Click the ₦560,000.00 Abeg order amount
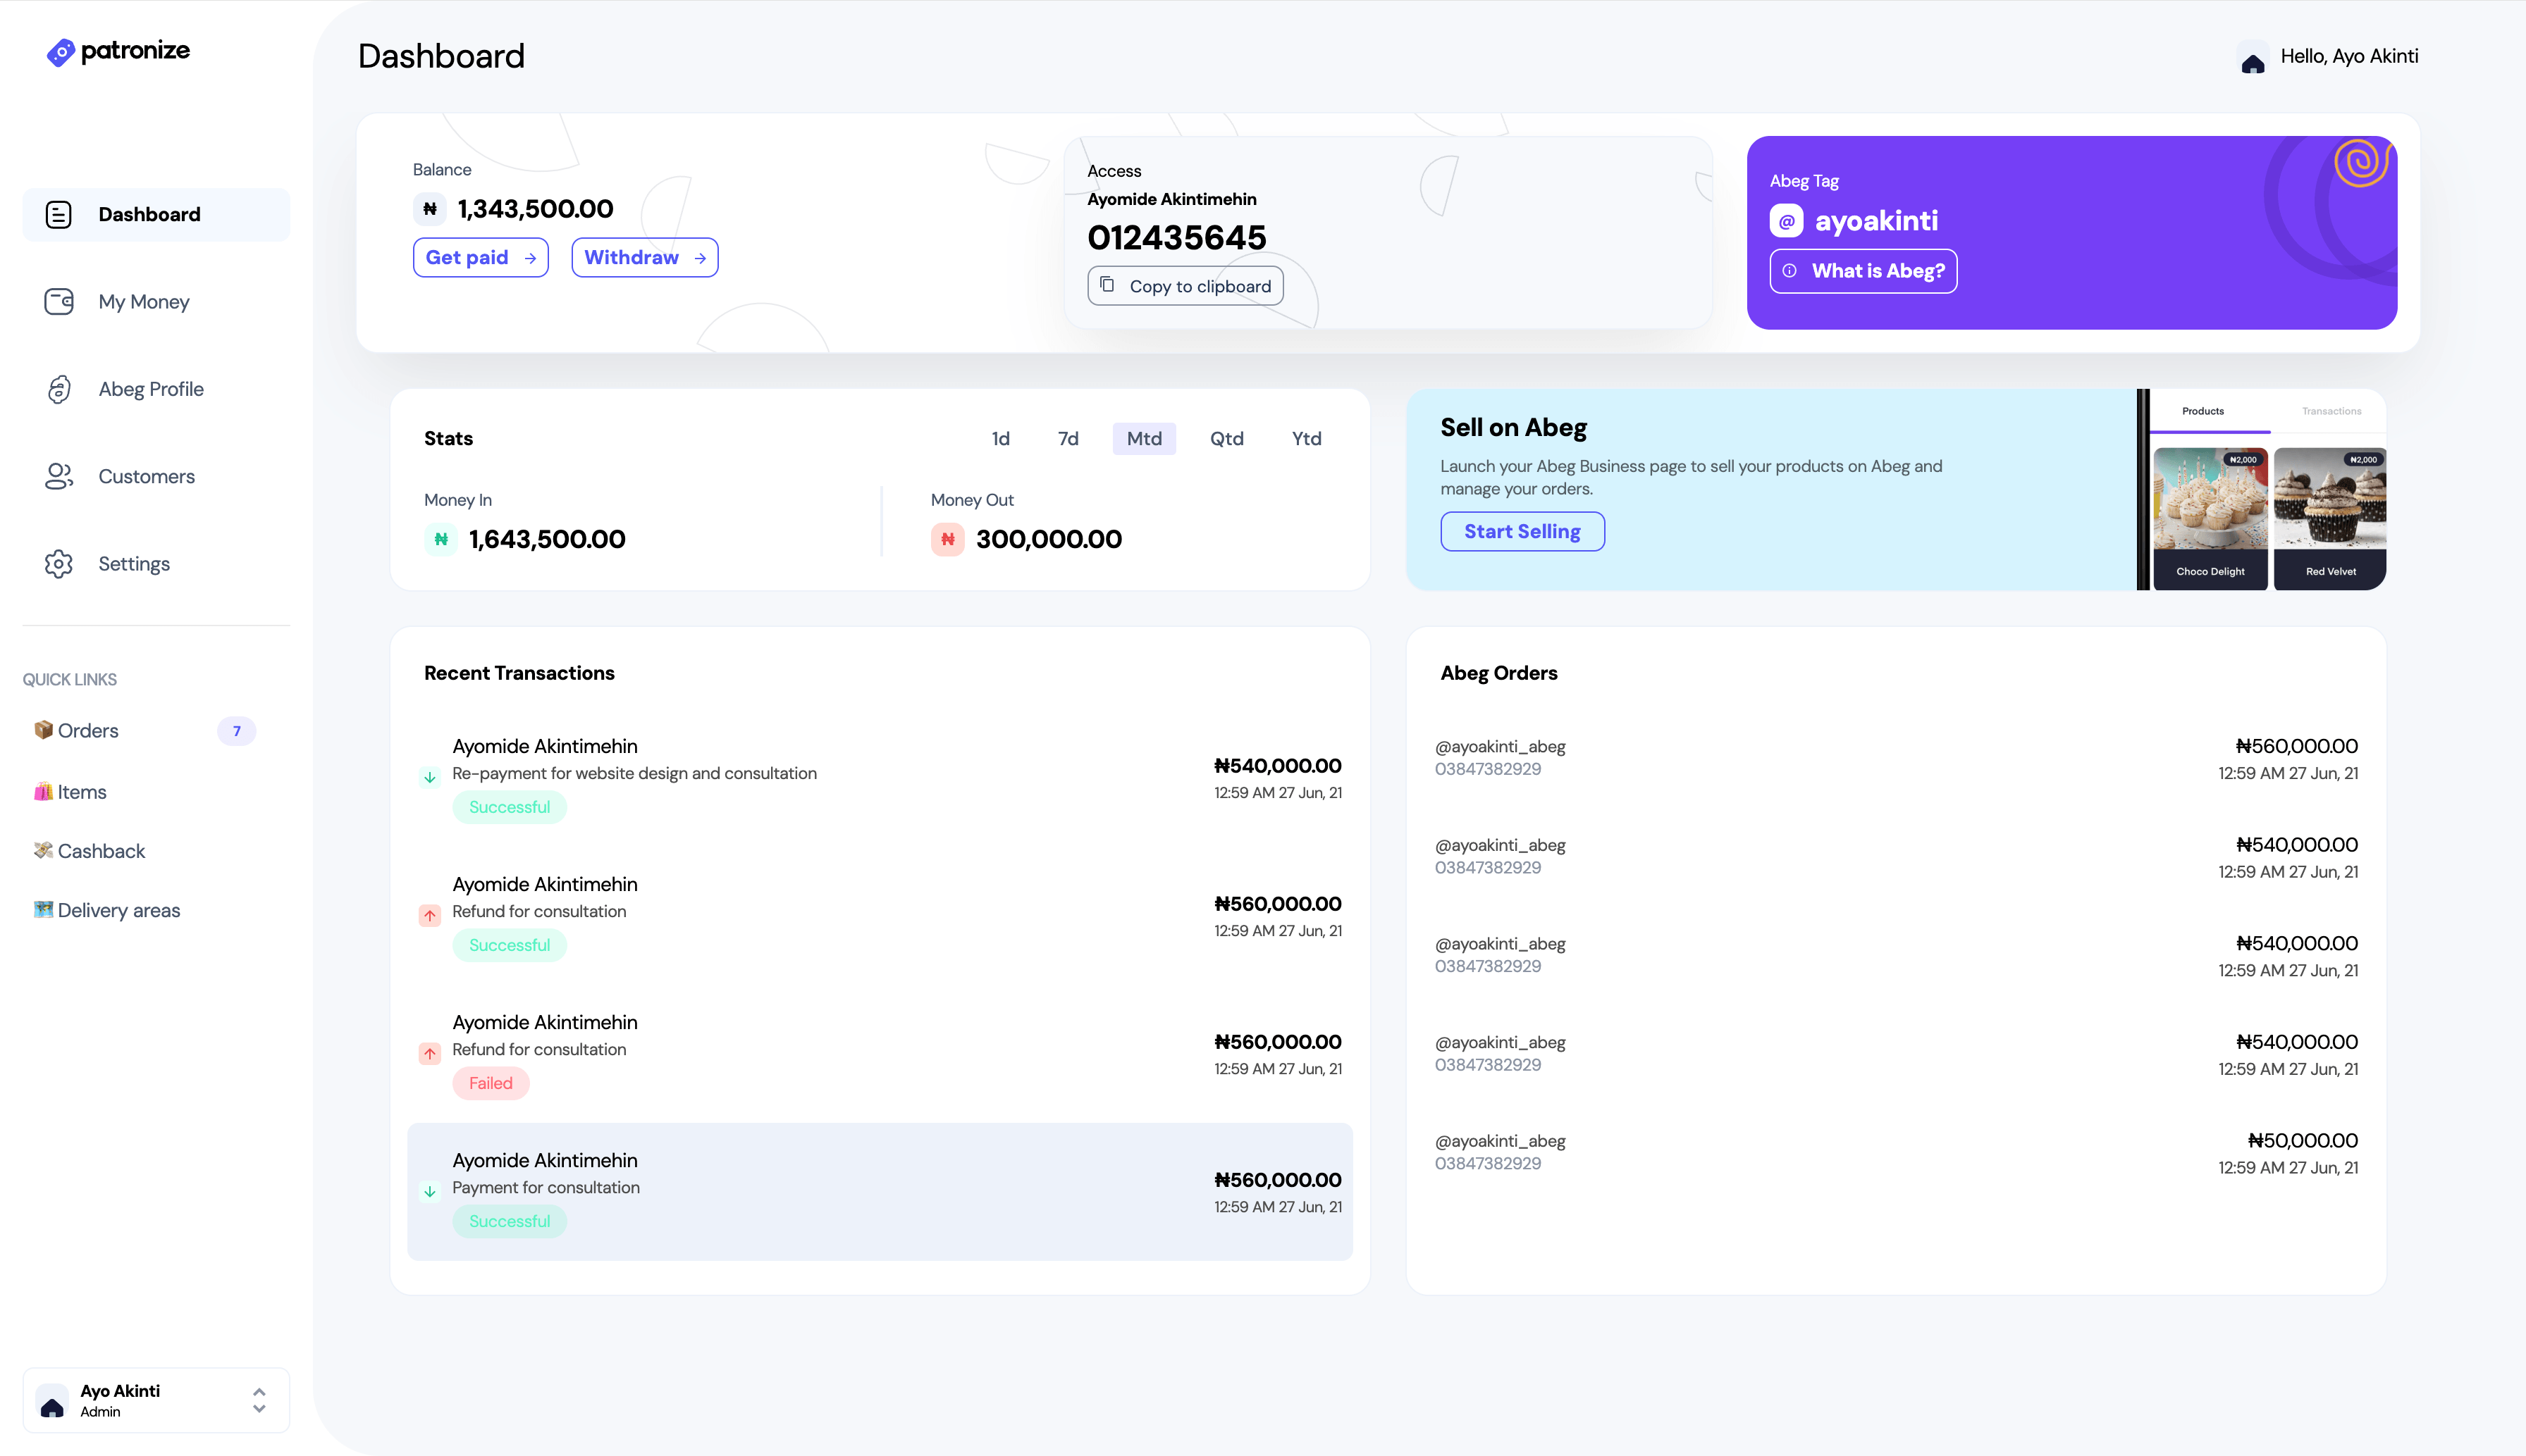 pos(2296,746)
